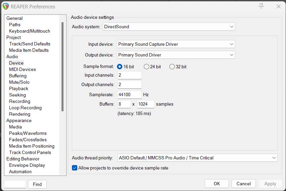This screenshot has width=286, height=191.
Task: Select Audio in preferences tree
Action: pyautogui.click(x=12, y=56)
